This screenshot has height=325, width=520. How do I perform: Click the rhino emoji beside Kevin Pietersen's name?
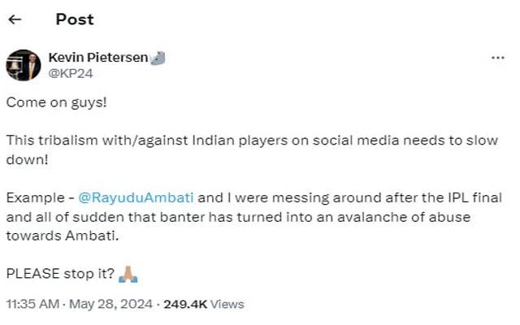pos(158,58)
